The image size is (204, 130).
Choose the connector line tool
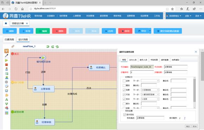6,56
